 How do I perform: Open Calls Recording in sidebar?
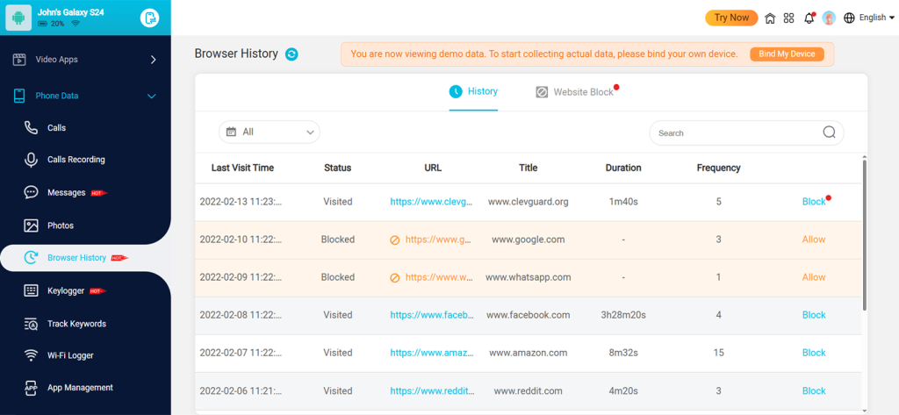point(76,160)
